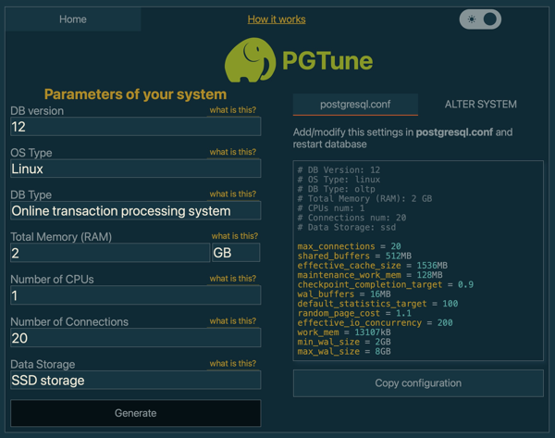The width and height of the screenshot is (555, 438).
Task: Click the '# DB Type: oltp' comment line
Action: pyautogui.click(x=337, y=189)
